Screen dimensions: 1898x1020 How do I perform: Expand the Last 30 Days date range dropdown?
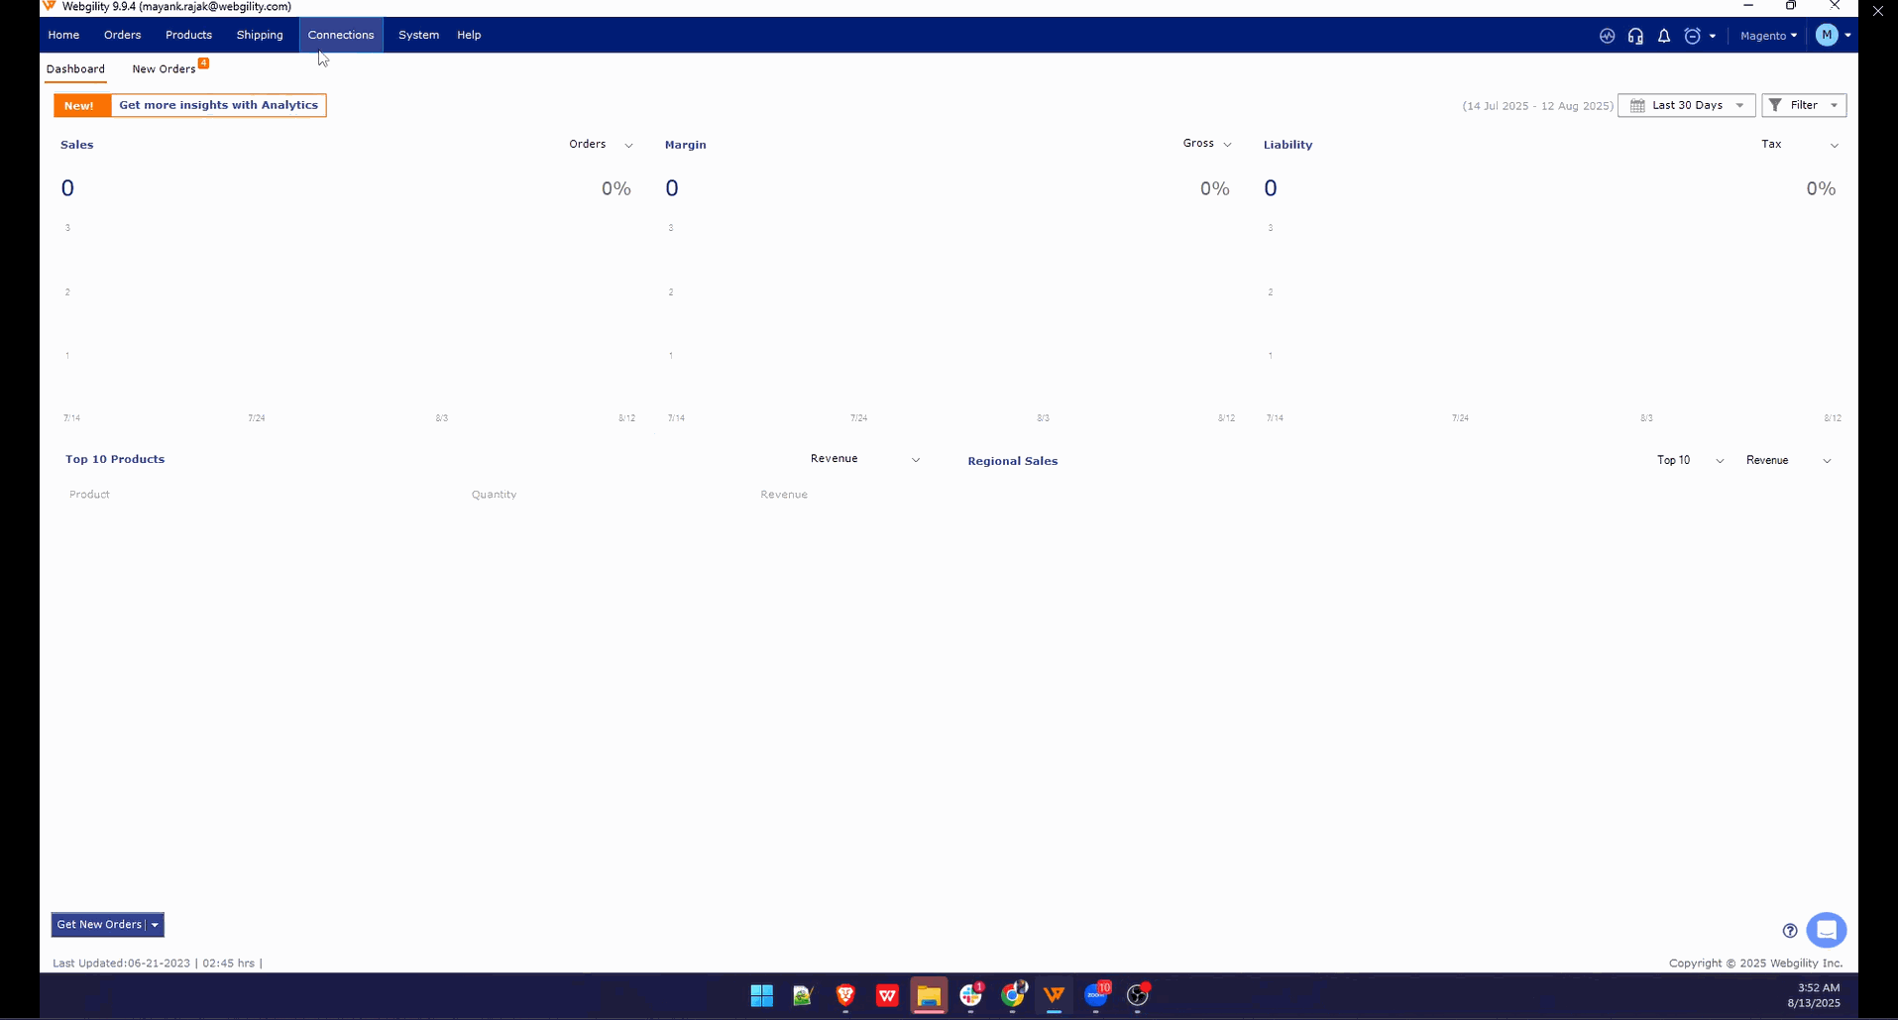coord(1686,105)
